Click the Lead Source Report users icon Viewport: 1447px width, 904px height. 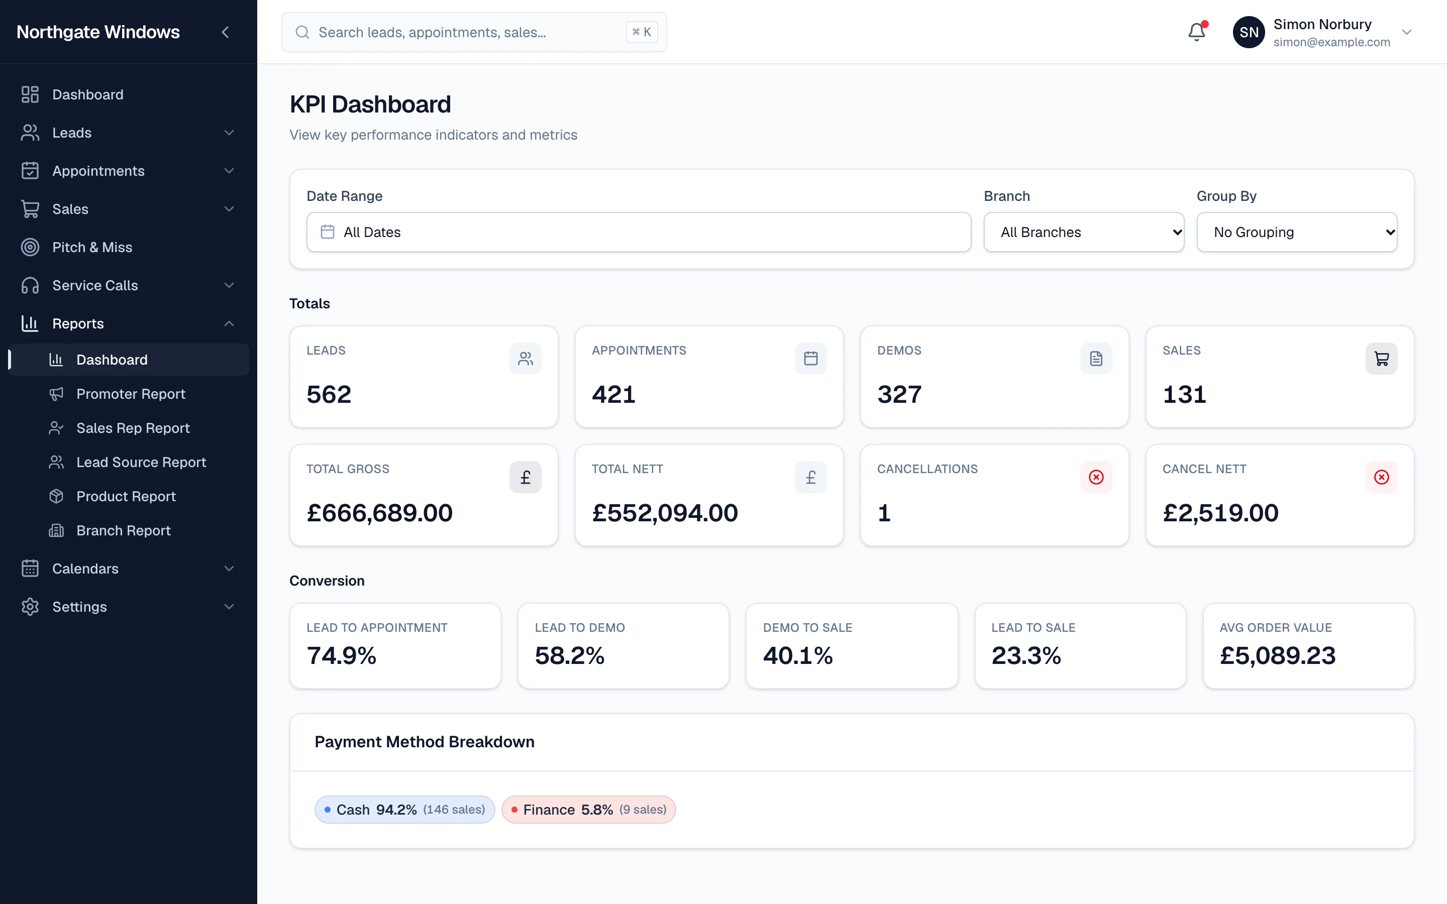click(56, 462)
